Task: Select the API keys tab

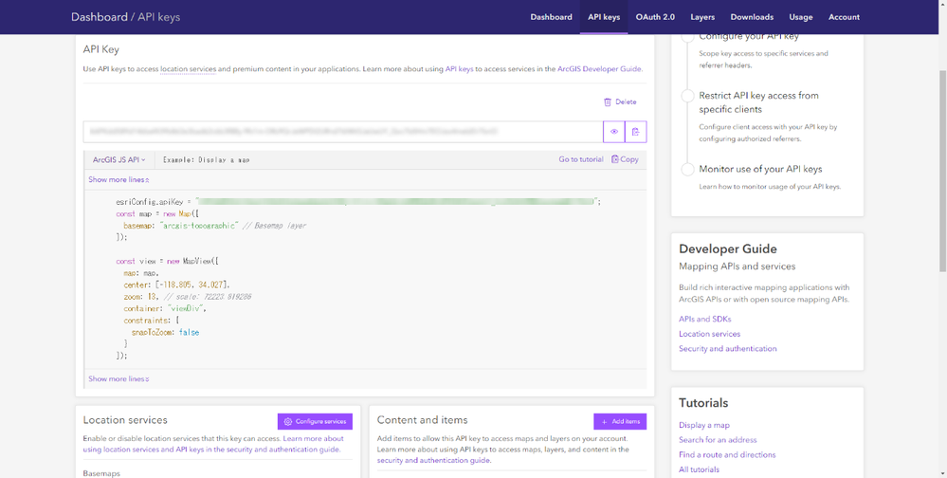Action: coord(604,17)
